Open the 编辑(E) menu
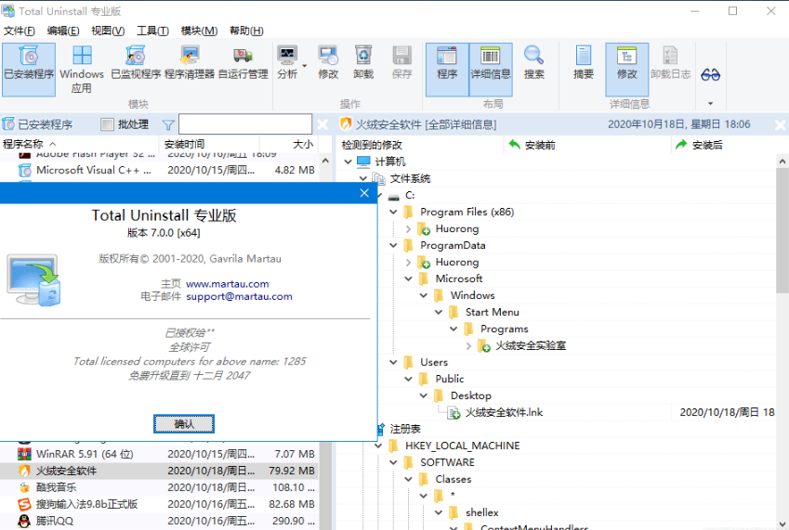Screen dimensions: 789x530 pyautogui.click(x=63, y=31)
